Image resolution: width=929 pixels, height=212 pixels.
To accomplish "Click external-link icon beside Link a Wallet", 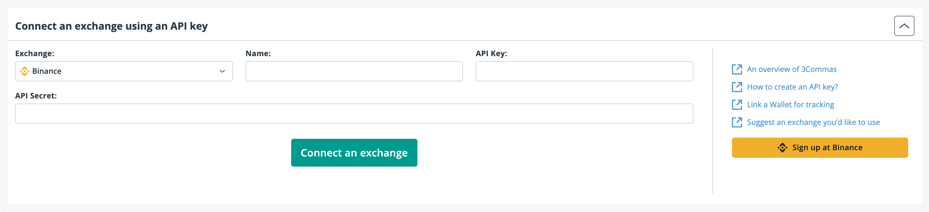I will pyautogui.click(x=737, y=104).
